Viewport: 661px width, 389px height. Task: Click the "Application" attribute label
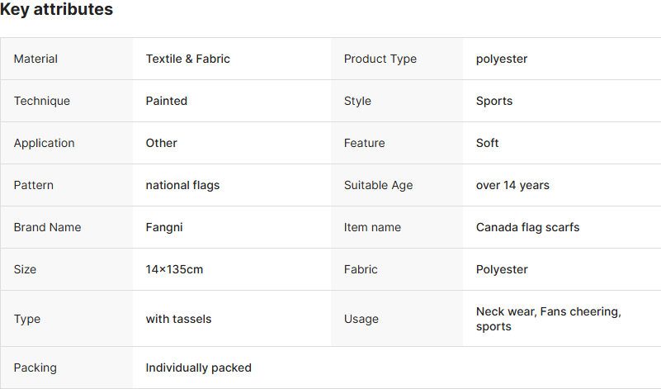click(x=45, y=143)
